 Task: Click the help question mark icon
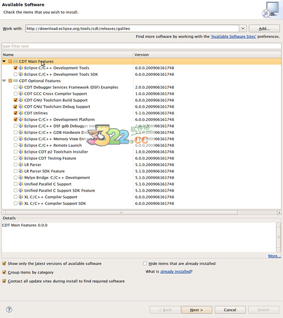(x=9, y=310)
